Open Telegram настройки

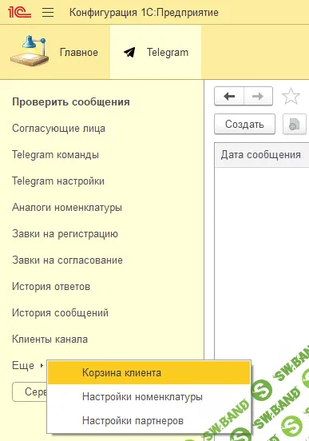(x=58, y=181)
